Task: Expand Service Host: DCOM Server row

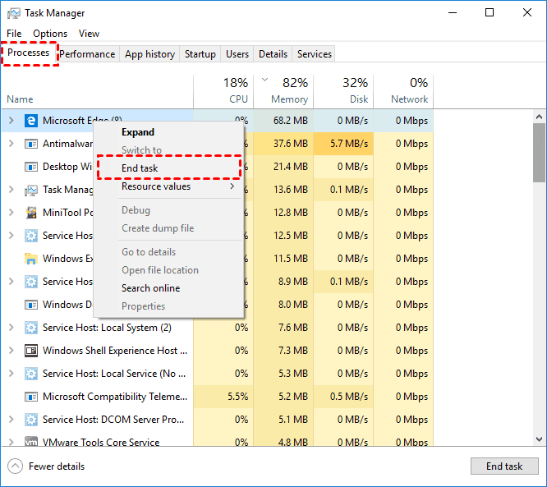Action: (11, 420)
